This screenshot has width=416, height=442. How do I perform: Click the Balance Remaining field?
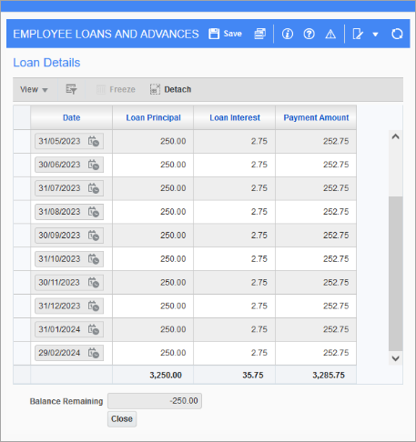(x=155, y=401)
